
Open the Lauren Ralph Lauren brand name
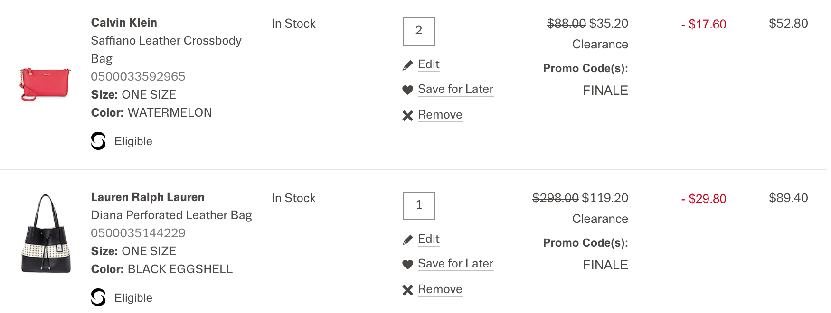(148, 197)
